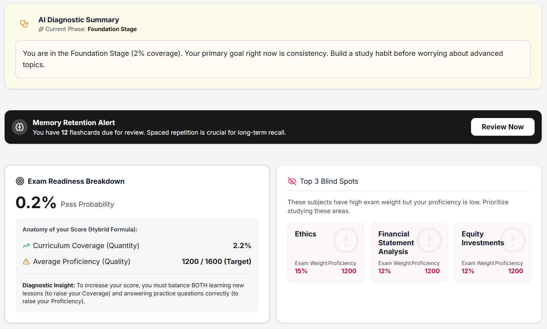Image resolution: width=547 pixels, height=329 pixels.
Task: Click the 15% exam weight on Ethics
Action: click(301, 271)
